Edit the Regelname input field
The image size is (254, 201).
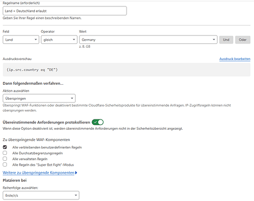pos(65,11)
